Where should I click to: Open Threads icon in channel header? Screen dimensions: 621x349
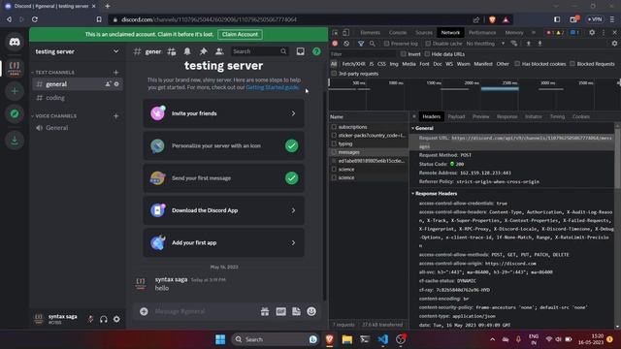172,51
